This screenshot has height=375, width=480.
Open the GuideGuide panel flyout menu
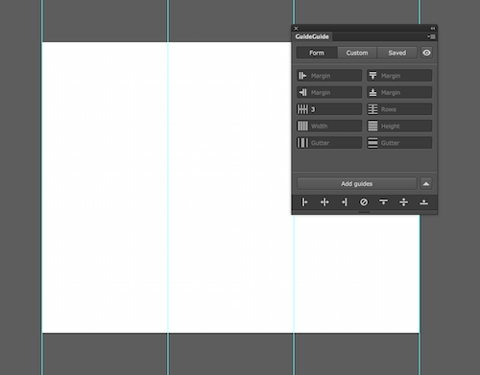pos(431,36)
